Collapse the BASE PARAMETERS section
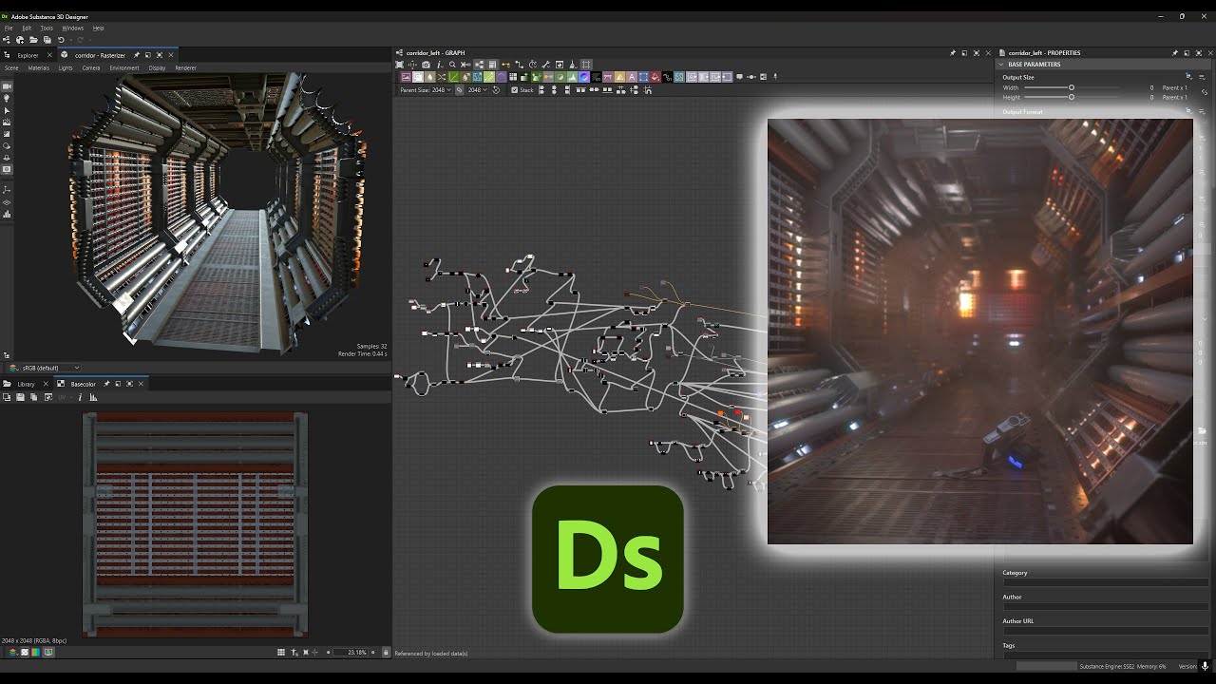Image resolution: width=1216 pixels, height=684 pixels. (x=1002, y=64)
